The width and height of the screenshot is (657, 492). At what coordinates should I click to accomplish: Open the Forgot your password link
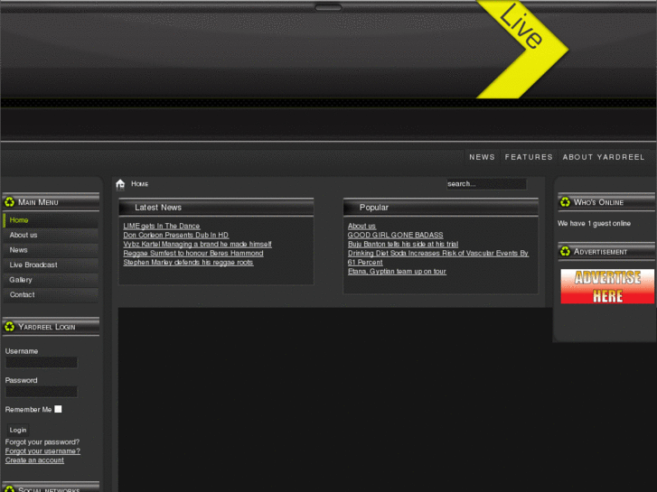[42, 442]
